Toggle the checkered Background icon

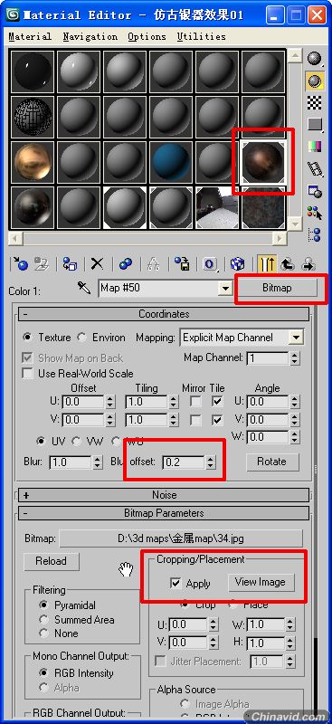coord(315,103)
